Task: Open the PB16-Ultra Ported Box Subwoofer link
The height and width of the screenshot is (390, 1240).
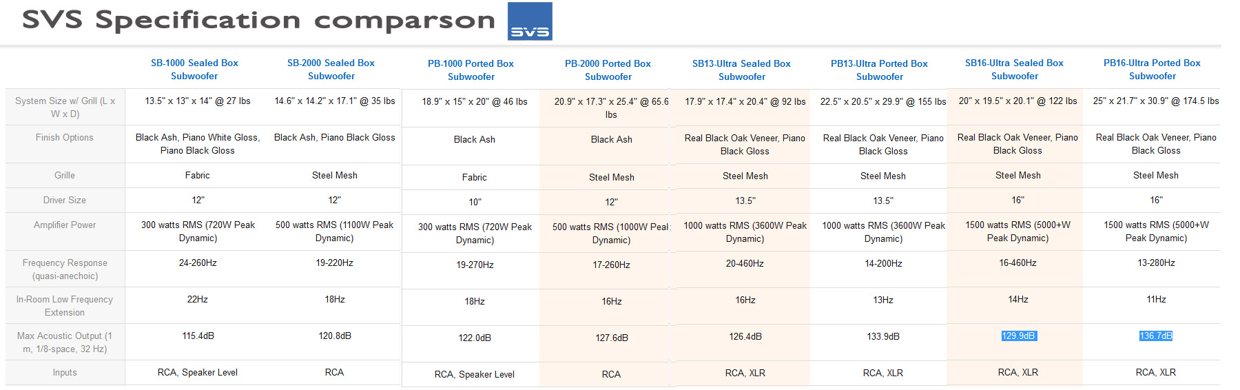Action: 1153,70
